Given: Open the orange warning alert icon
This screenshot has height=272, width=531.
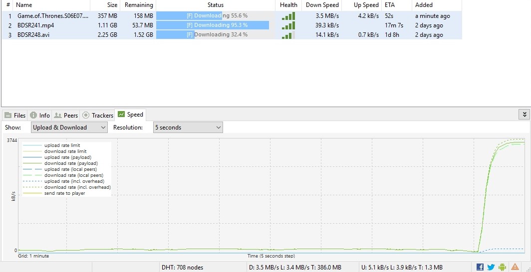Looking at the screenshot, I should pos(515,267).
